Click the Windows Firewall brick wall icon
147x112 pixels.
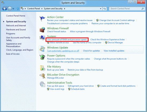(x=42, y=30)
